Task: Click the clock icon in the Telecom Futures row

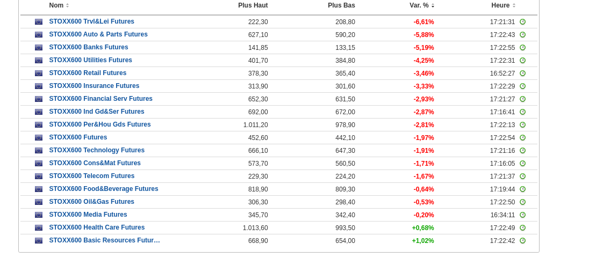Action: [522, 176]
